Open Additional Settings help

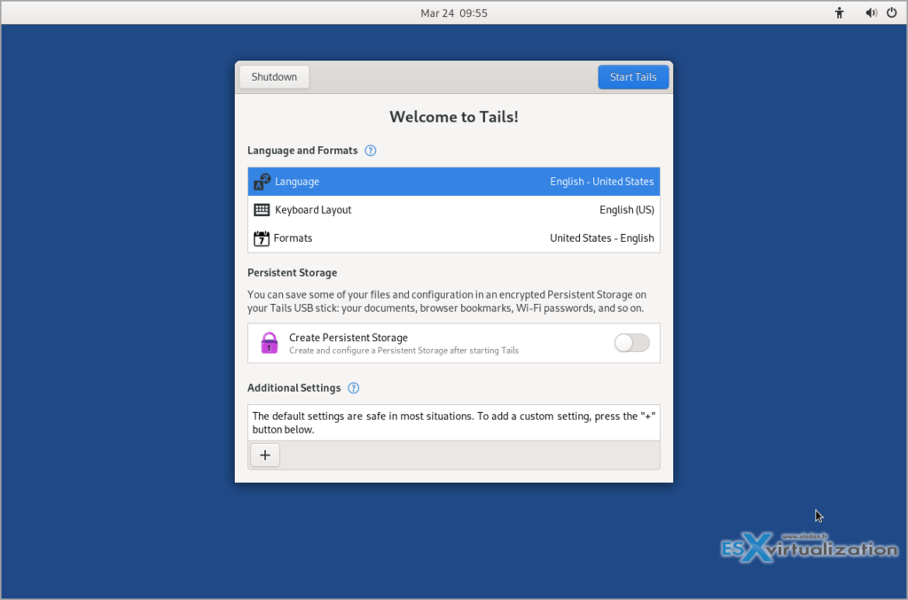click(x=353, y=387)
